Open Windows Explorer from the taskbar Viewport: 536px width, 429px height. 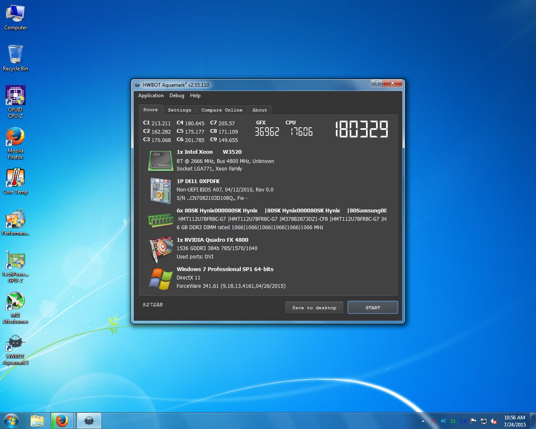[x=37, y=421]
